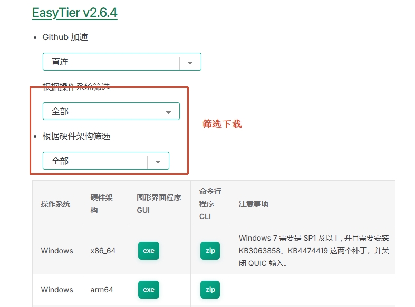This screenshot has height=307, width=415.
Task: Click the Github 加速 label
Action: pyautogui.click(x=65, y=37)
